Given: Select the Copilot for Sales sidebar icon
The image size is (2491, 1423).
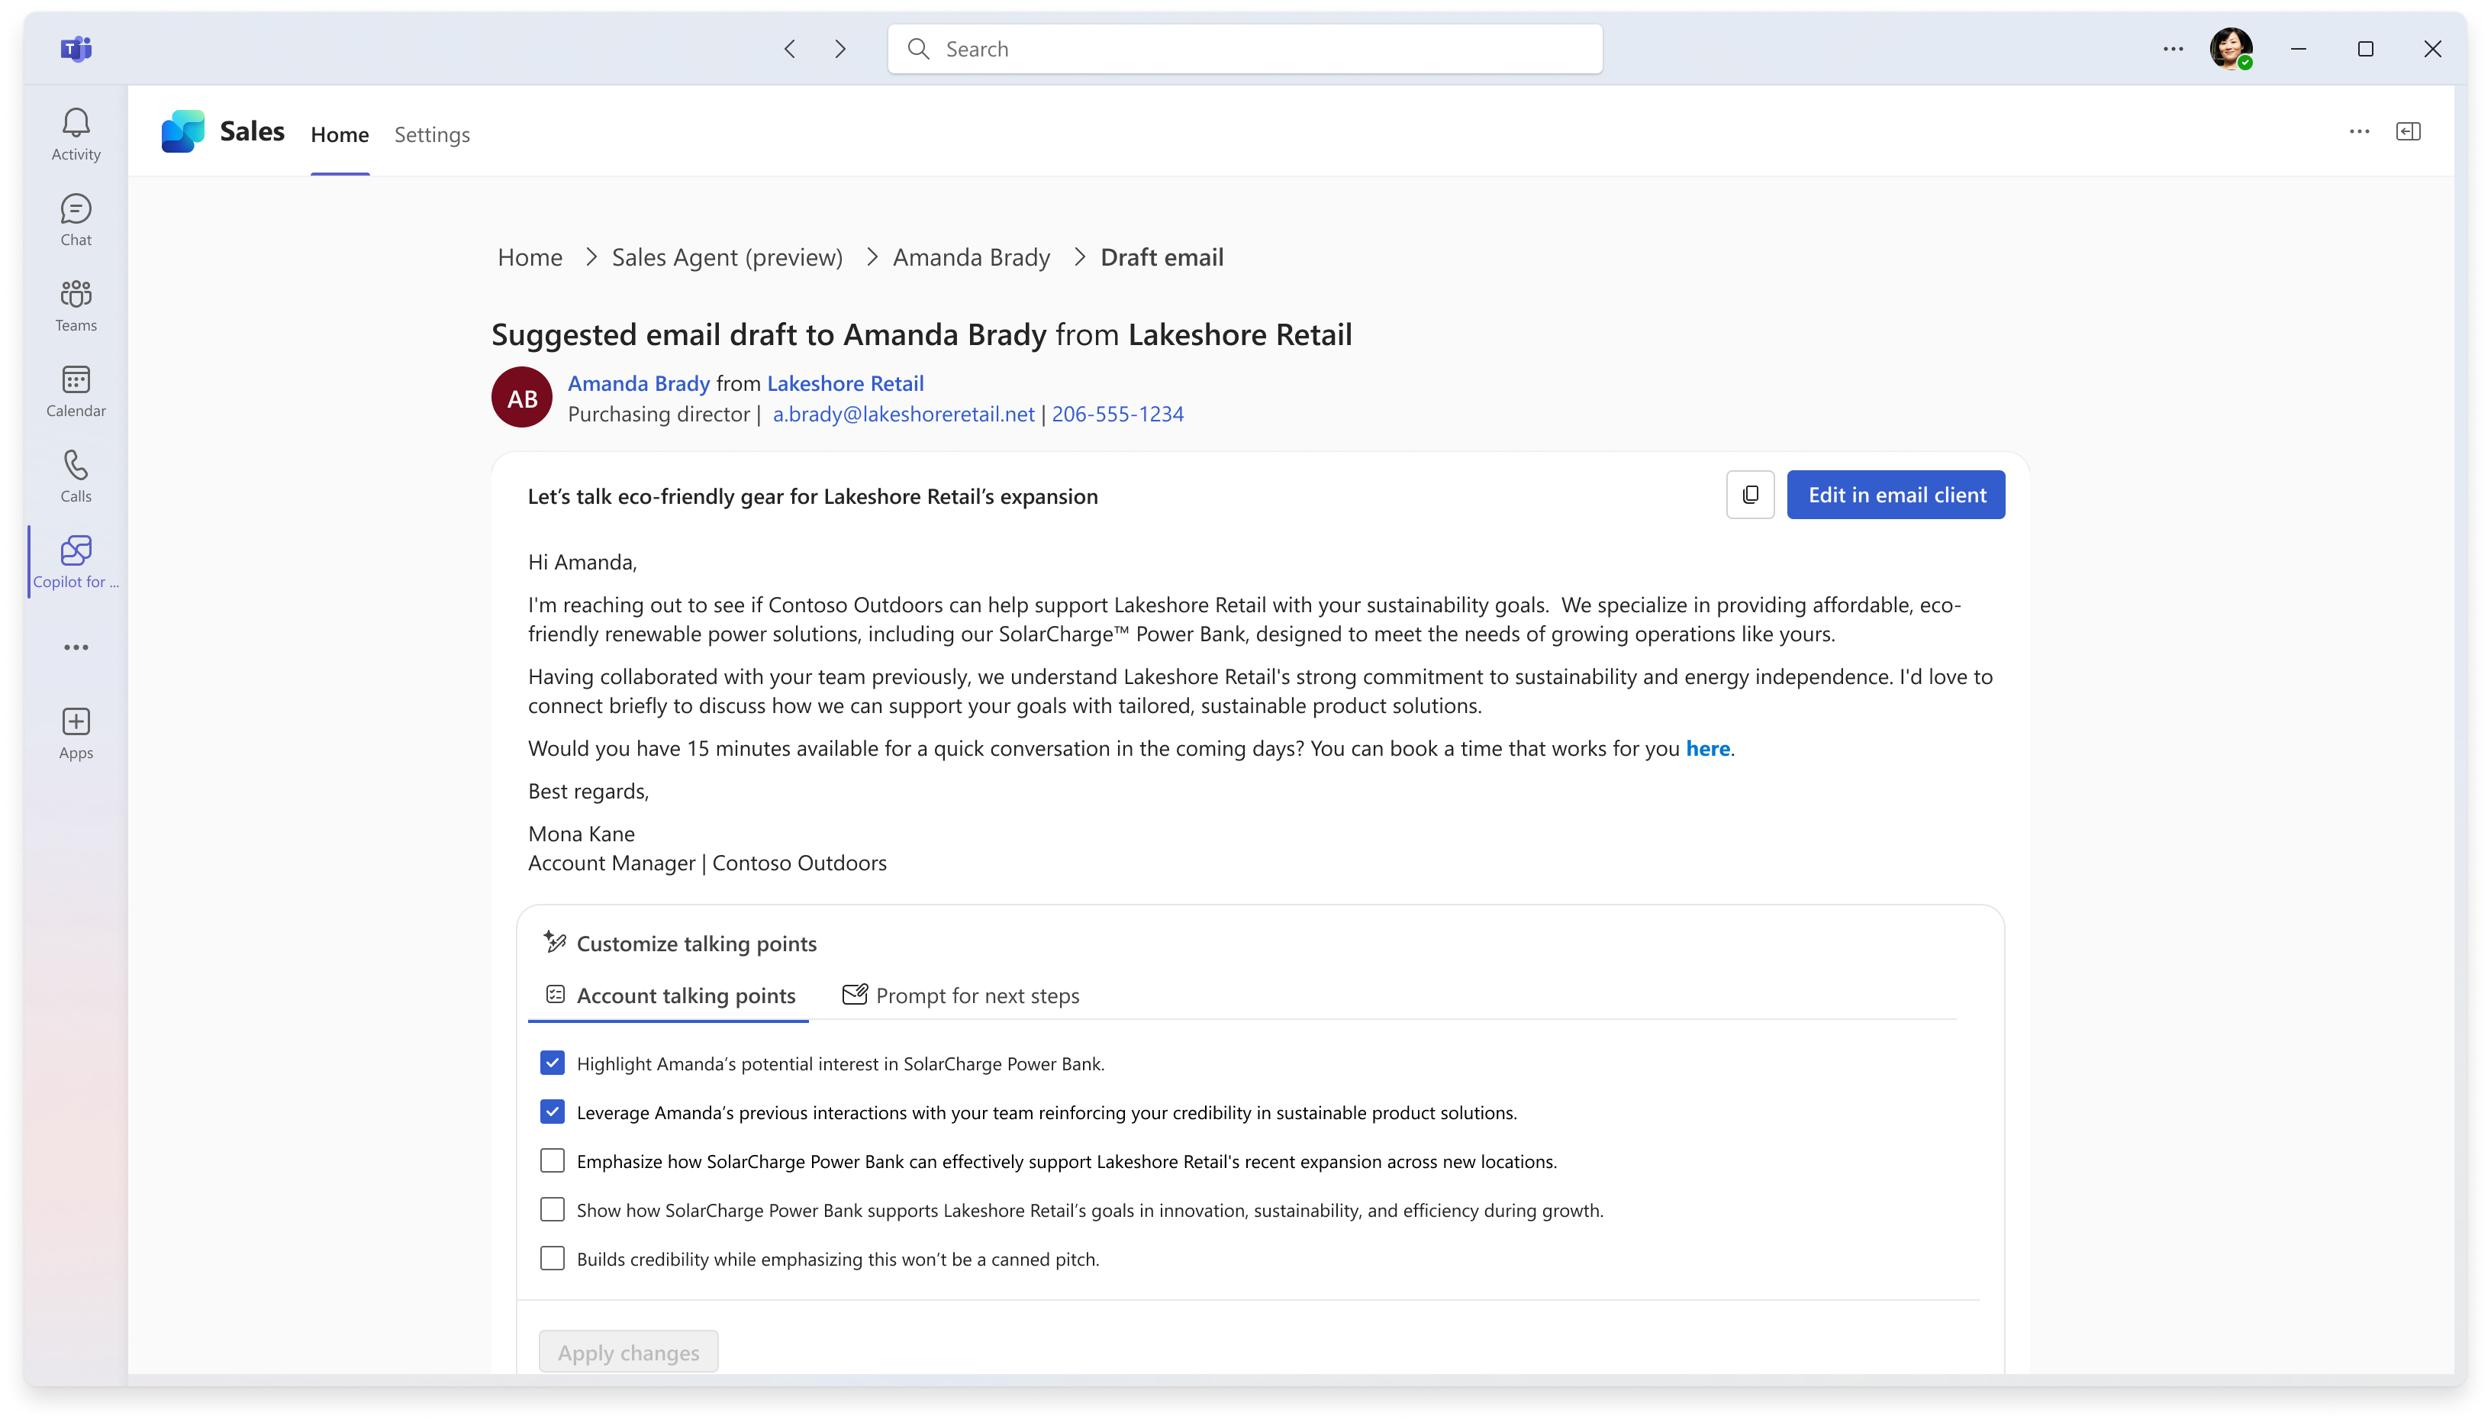Looking at the screenshot, I should [x=76, y=561].
